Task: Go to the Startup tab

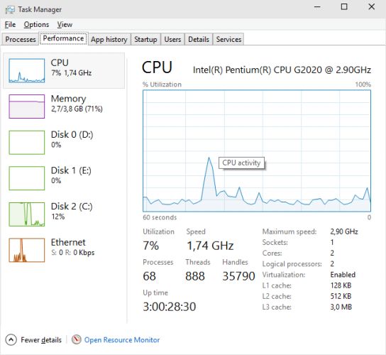Action: coord(145,40)
